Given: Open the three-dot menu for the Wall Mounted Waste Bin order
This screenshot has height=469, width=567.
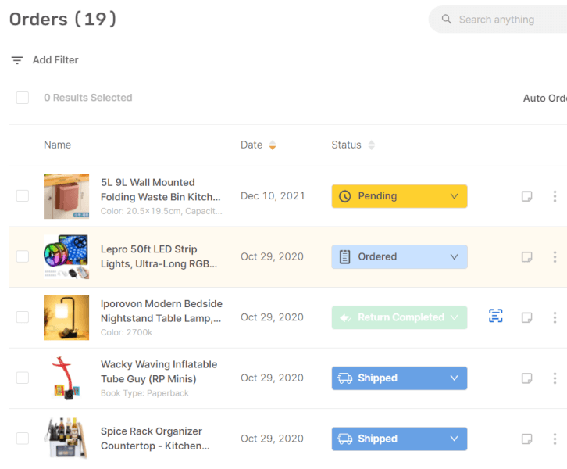Looking at the screenshot, I should point(555,196).
